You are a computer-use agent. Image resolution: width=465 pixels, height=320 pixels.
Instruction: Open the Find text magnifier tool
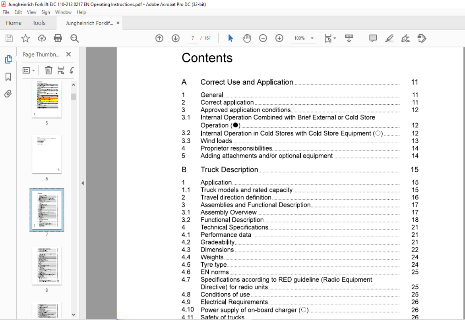74,38
